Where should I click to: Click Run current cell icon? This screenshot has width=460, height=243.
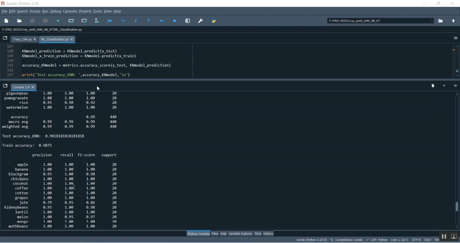click(71, 21)
